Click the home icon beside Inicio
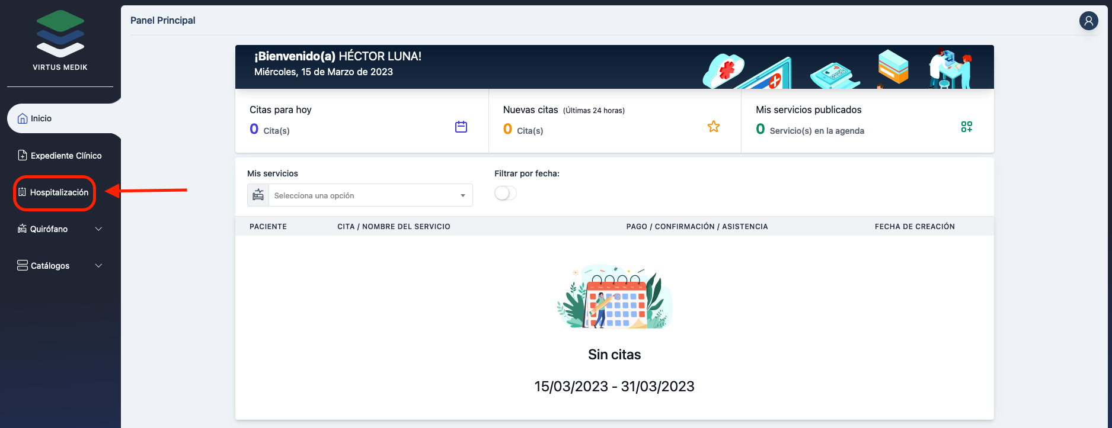 tap(23, 118)
